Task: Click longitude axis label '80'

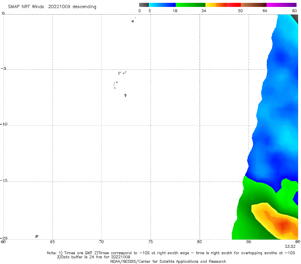Action: (199, 242)
